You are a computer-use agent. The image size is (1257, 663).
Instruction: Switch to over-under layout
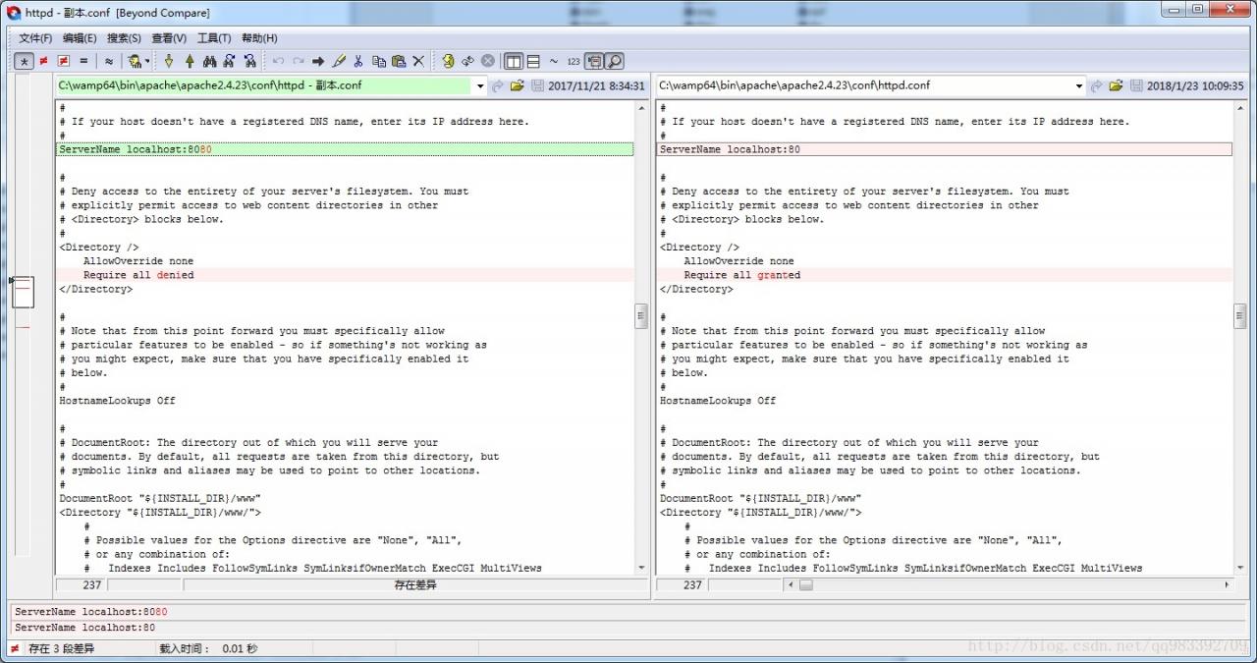click(x=533, y=61)
